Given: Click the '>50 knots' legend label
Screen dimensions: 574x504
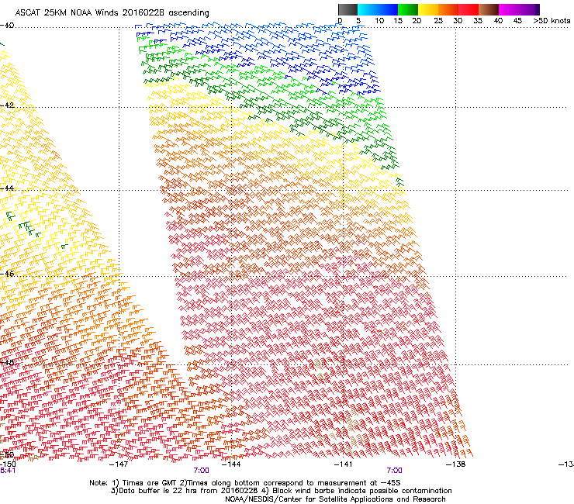Looking at the screenshot, I should 552,21.
